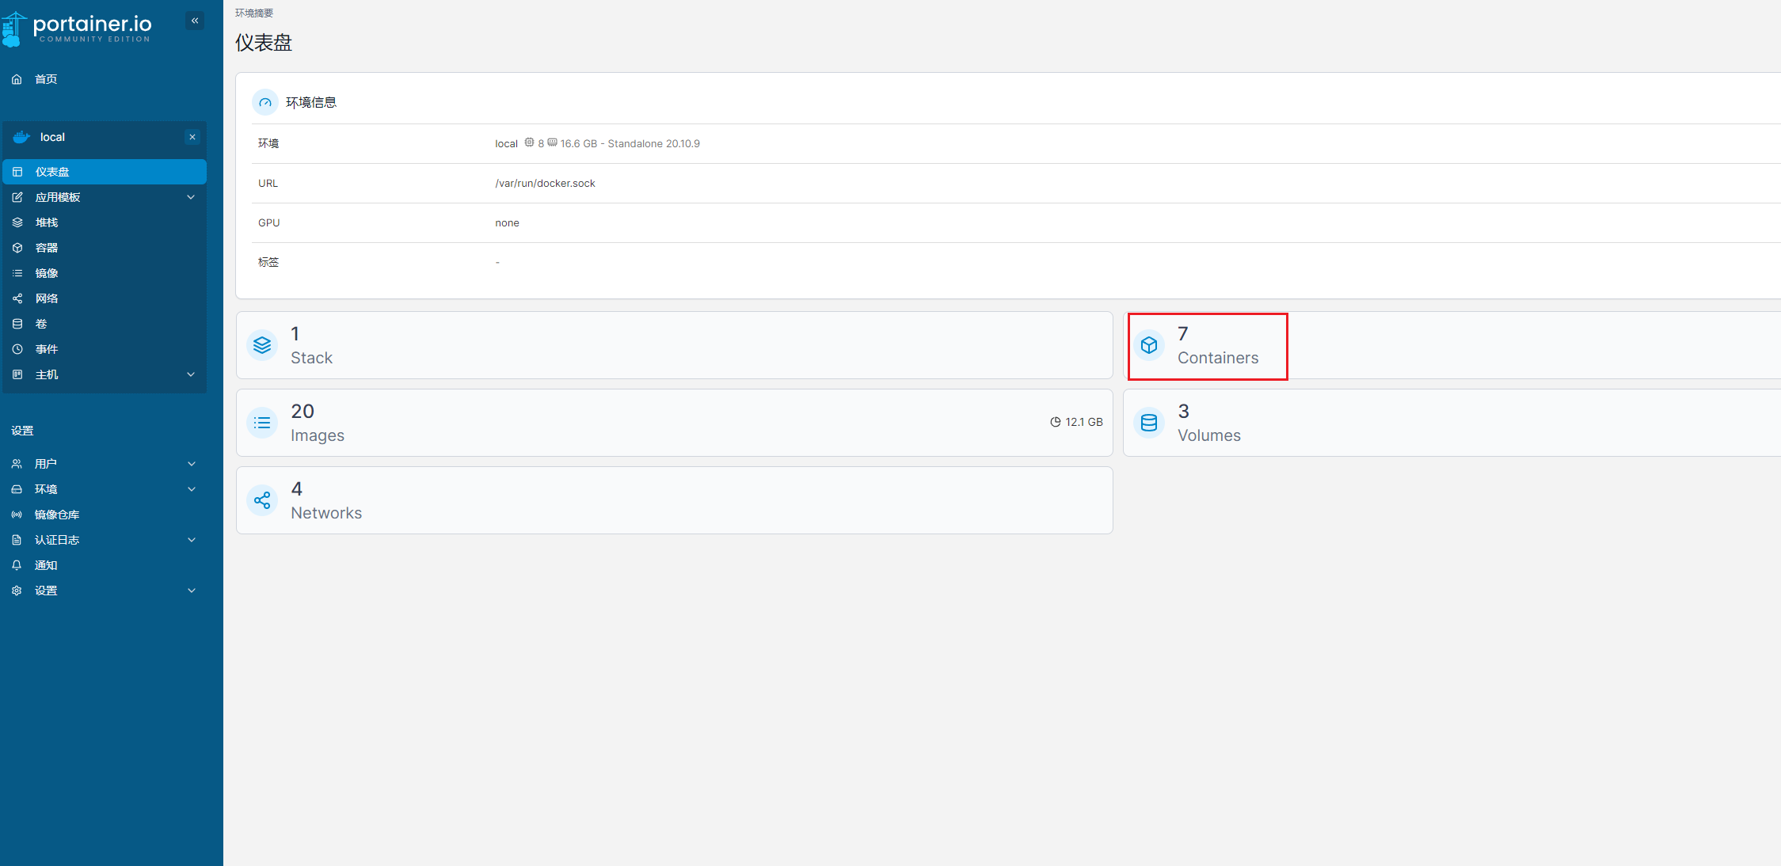Image resolution: width=1781 pixels, height=866 pixels.
Task: Click the Volumes database icon tile
Action: tap(1149, 423)
